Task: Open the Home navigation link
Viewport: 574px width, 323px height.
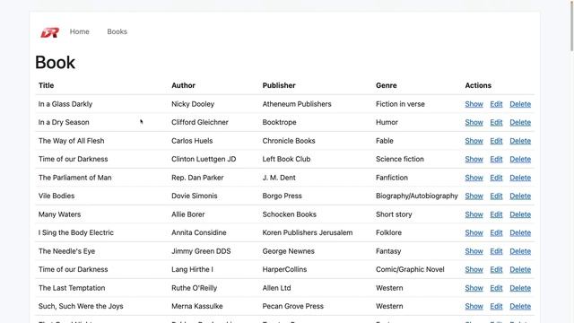Action: pyautogui.click(x=80, y=31)
